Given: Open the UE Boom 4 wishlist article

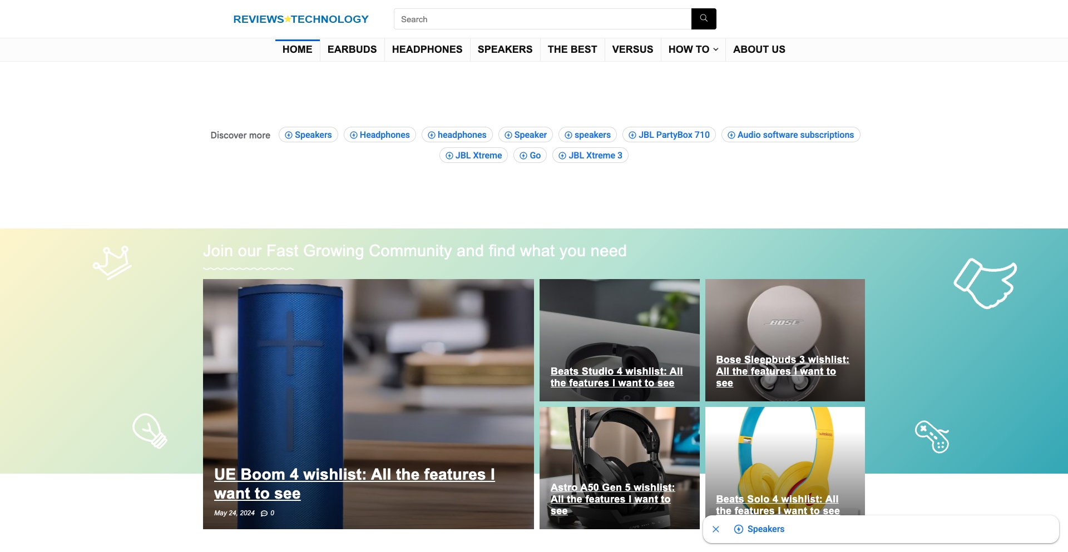Looking at the screenshot, I should tap(354, 484).
